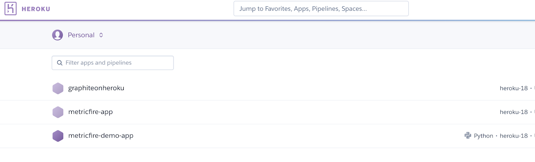Focus the Filter apps and pipelines field
The image size is (535, 162).
click(x=113, y=63)
